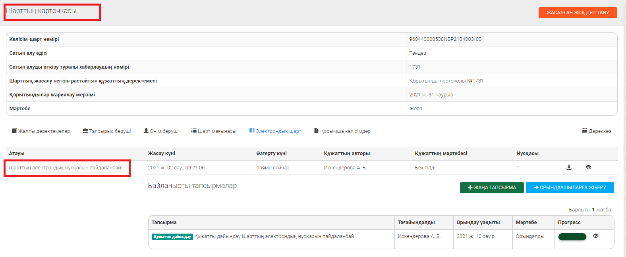This screenshot has height=257, width=626.
Task: Open the Дерекккөз tab on the right
Action: pyautogui.click(x=597, y=131)
